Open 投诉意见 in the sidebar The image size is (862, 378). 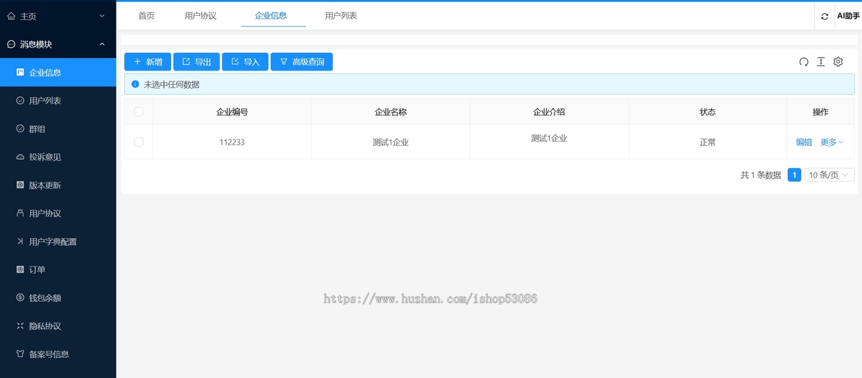[58, 157]
